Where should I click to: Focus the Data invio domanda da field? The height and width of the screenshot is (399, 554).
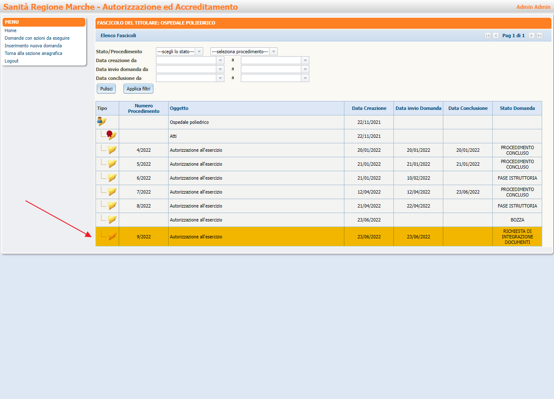click(x=186, y=69)
